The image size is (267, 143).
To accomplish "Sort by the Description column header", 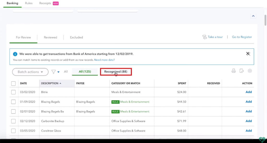I will tap(50, 83).
